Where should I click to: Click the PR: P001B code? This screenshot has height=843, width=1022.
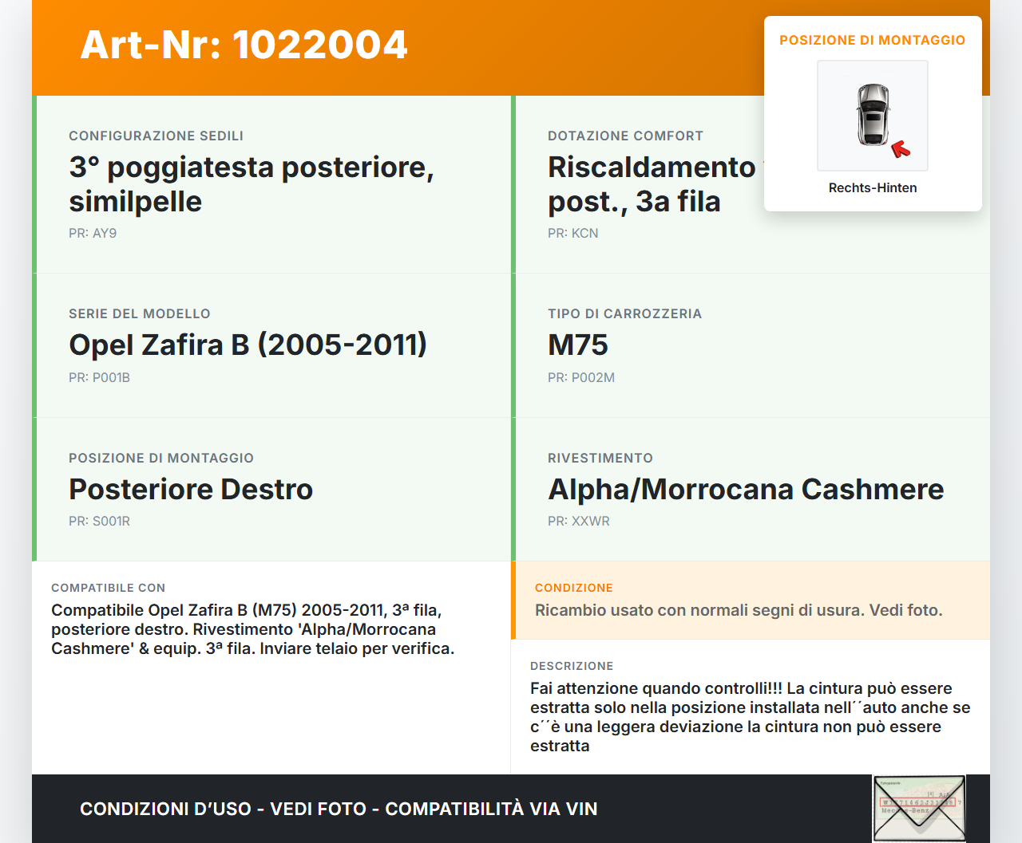(x=99, y=377)
